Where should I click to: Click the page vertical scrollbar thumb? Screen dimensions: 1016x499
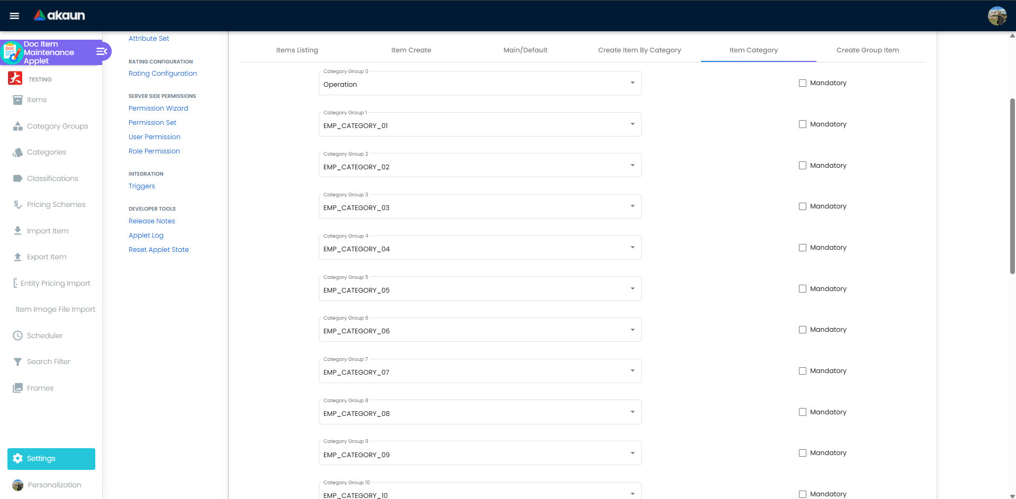click(1012, 185)
